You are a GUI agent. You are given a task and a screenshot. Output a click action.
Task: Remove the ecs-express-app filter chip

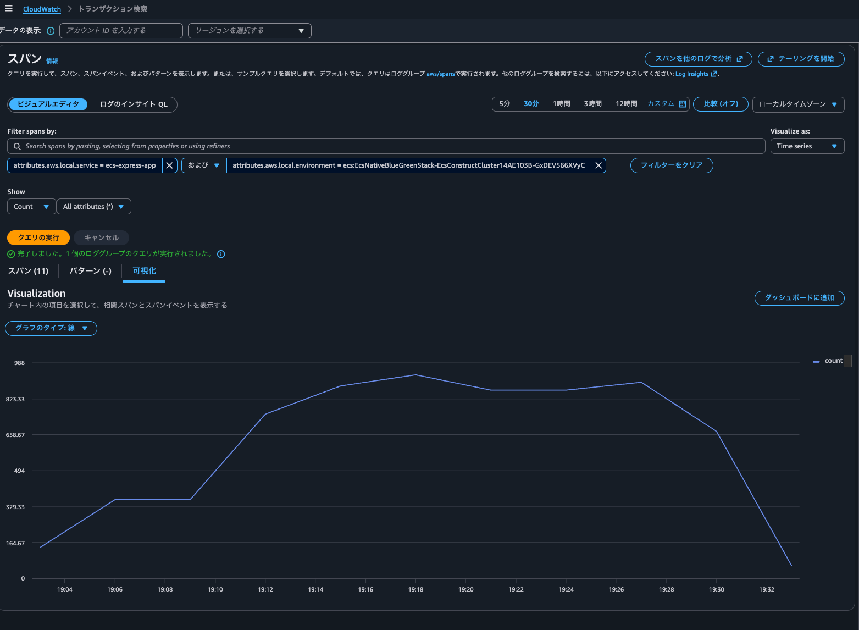[169, 165]
